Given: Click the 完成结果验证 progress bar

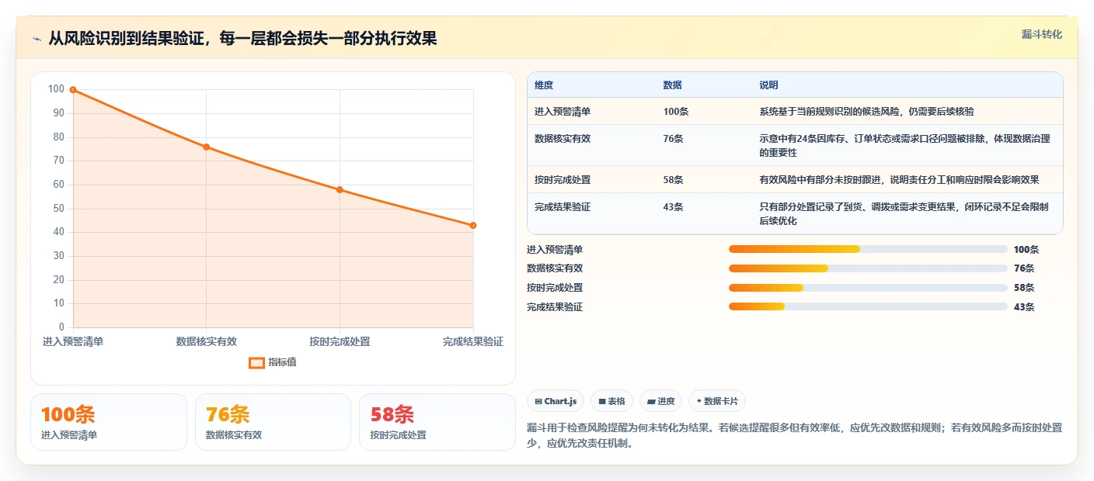Looking at the screenshot, I should pyautogui.click(x=868, y=306).
